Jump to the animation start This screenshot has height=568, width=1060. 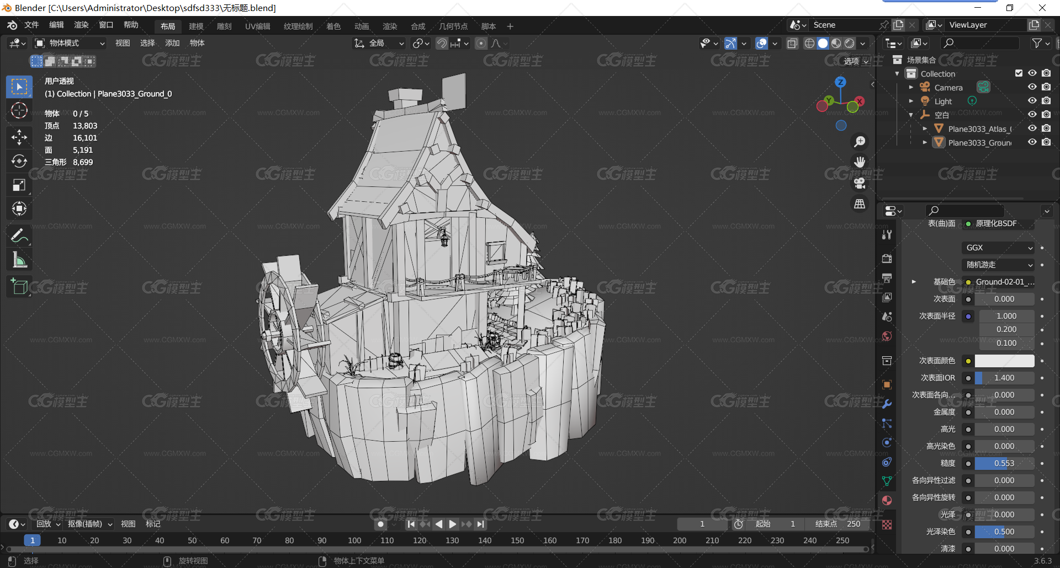pos(411,524)
